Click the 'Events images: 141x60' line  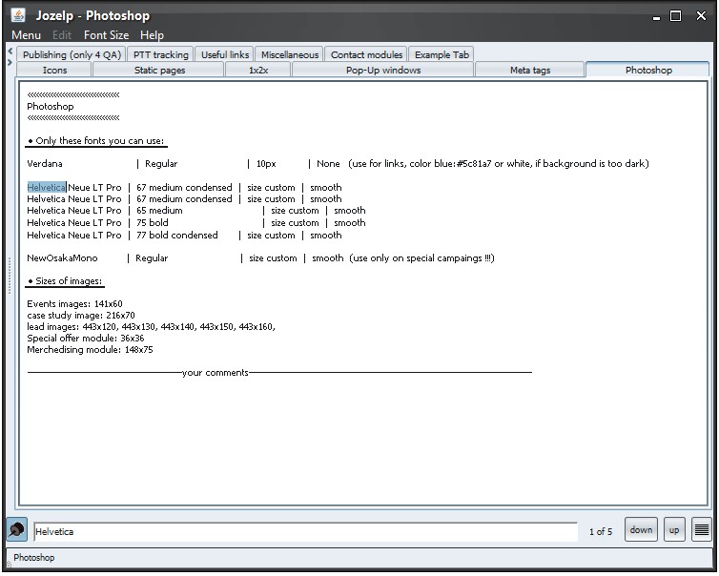(74, 303)
